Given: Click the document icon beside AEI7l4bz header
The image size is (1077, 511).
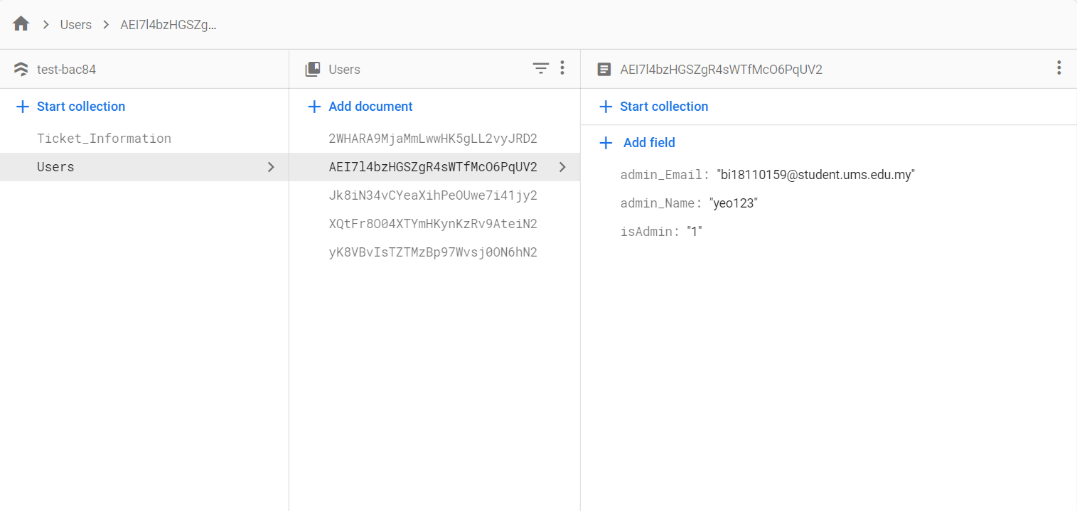Looking at the screenshot, I should click(x=604, y=70).
